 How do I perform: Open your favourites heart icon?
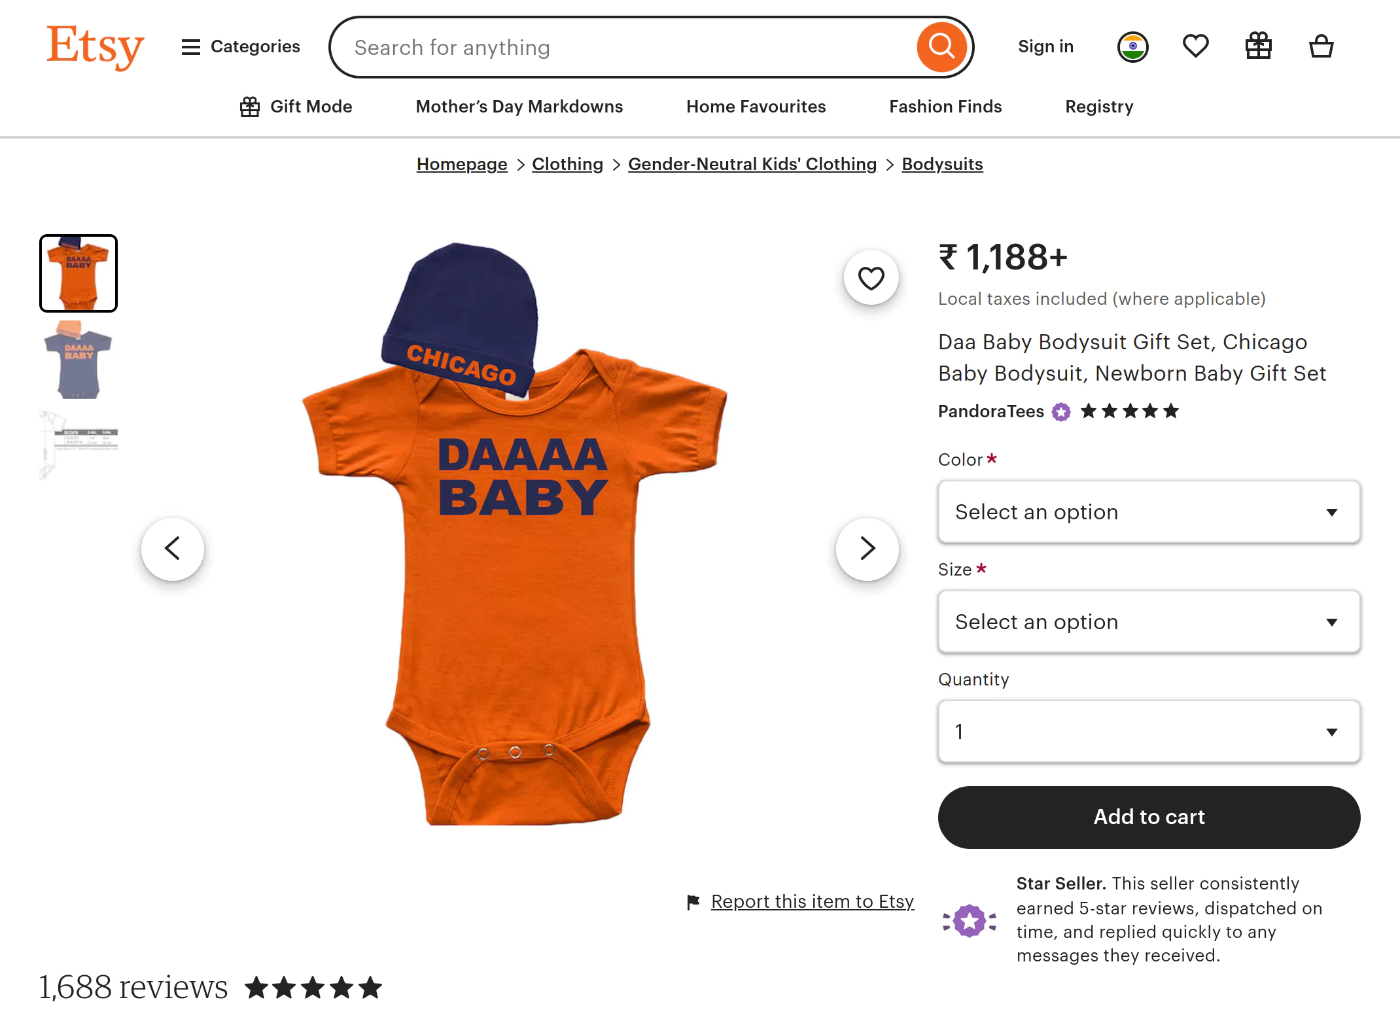click(x=1196, y=46)
